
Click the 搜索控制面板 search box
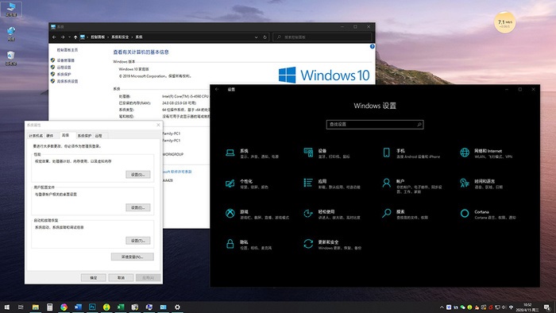pos(322,37)
